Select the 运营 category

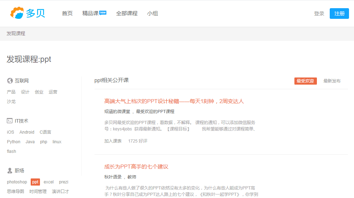point(53,92)
